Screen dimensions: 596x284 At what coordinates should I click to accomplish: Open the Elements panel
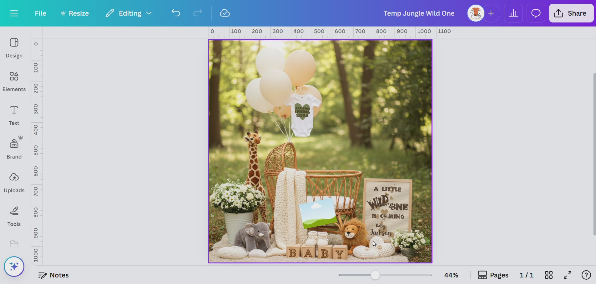tap(14, 82)
